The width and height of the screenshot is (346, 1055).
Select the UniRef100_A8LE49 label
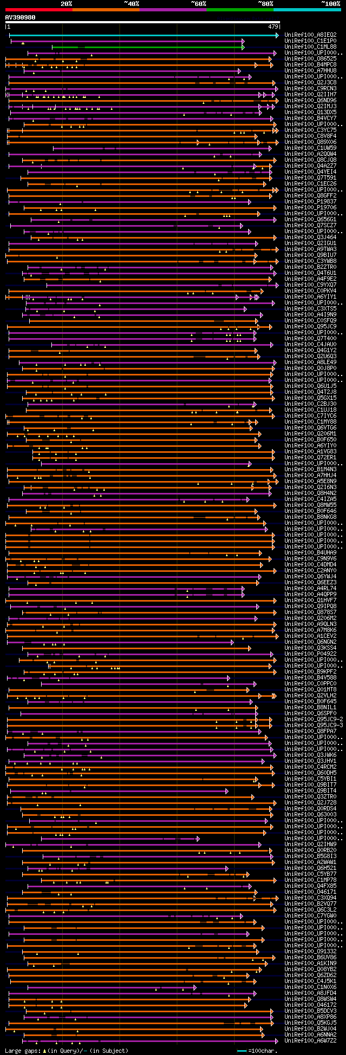[310, 362]
